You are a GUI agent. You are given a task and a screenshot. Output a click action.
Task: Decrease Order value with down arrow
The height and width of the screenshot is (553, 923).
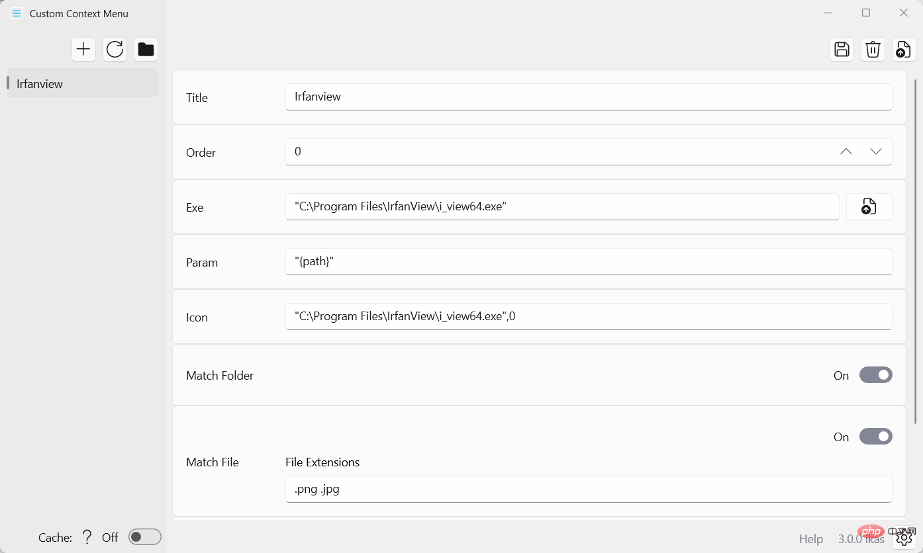tap(875, 151)
